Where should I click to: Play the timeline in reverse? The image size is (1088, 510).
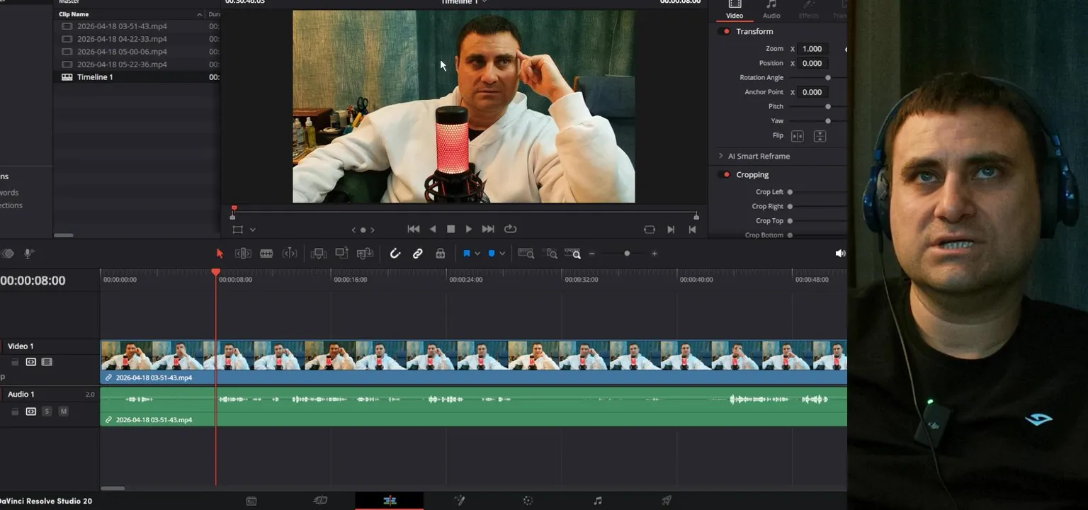coord(433,229)
